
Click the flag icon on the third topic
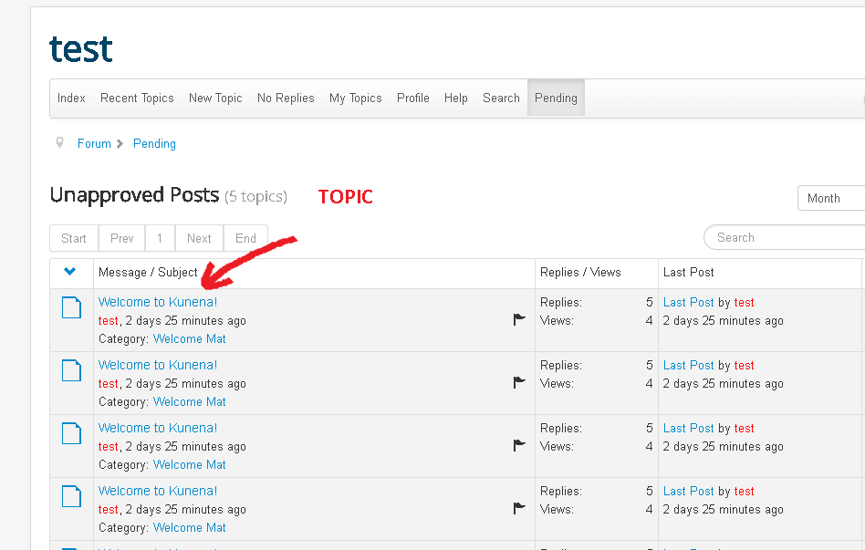(x=519, y=445)
